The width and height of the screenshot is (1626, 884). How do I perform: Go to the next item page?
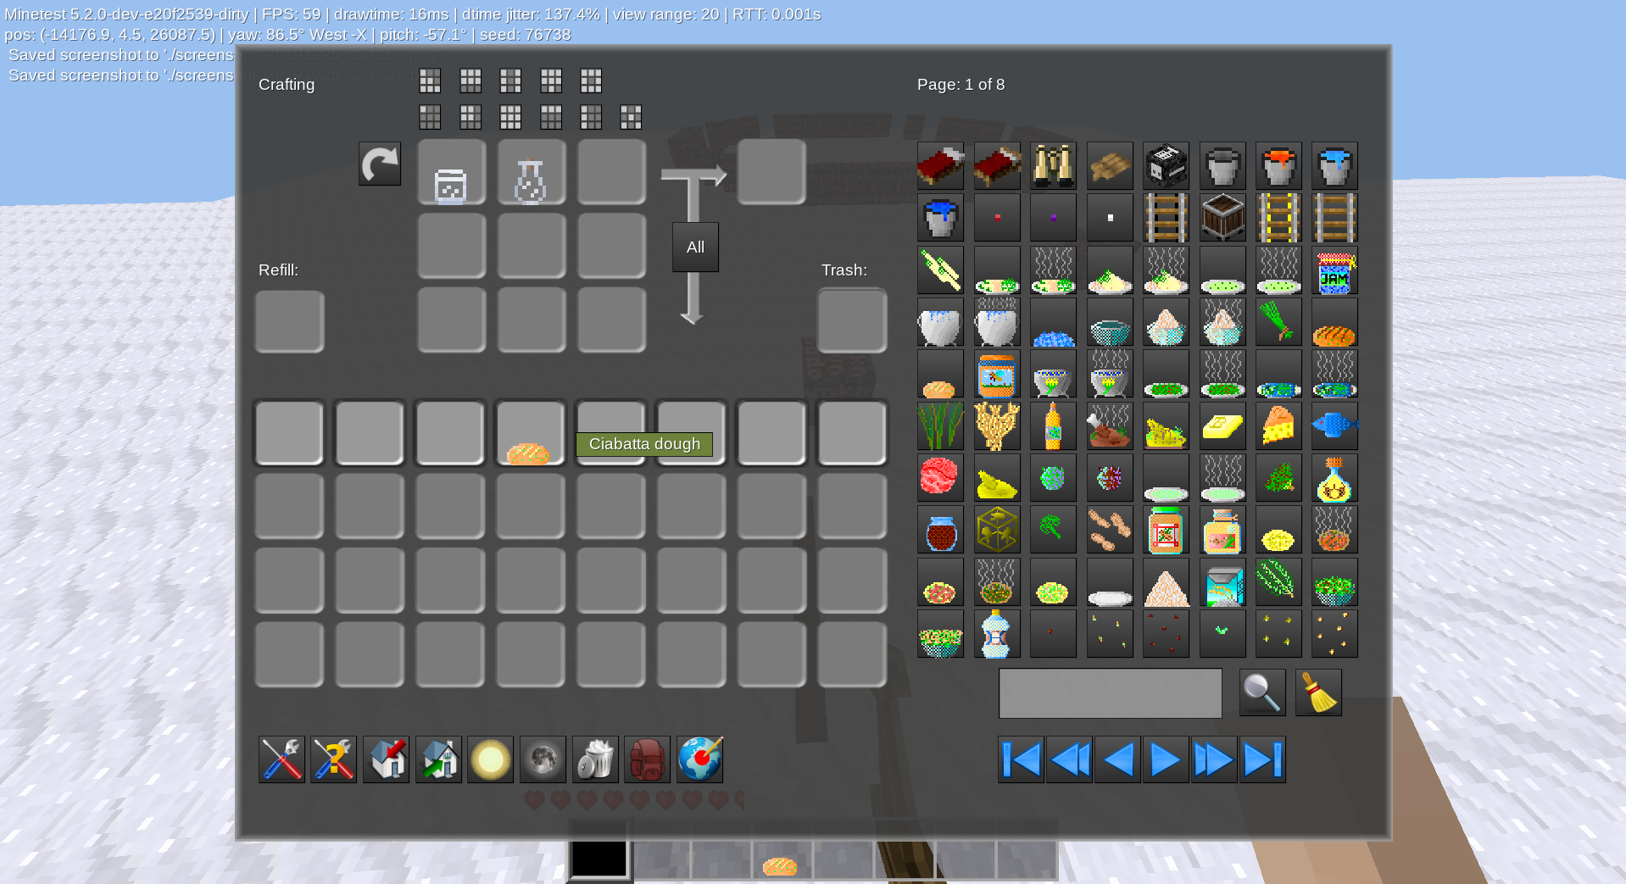(1166, 759)
